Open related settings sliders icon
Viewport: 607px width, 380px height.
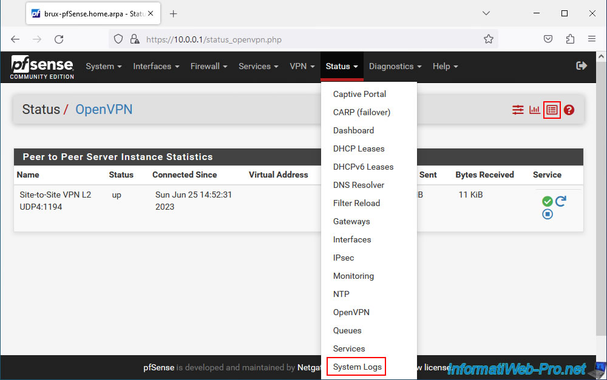[x=518, y=110]
